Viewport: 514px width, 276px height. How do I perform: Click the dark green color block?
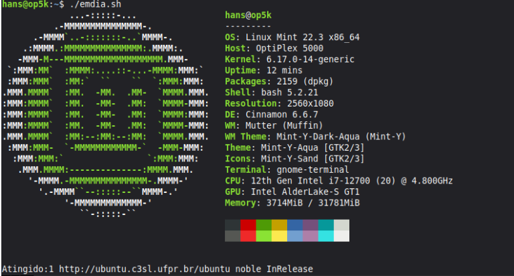(x=264, y=224)
